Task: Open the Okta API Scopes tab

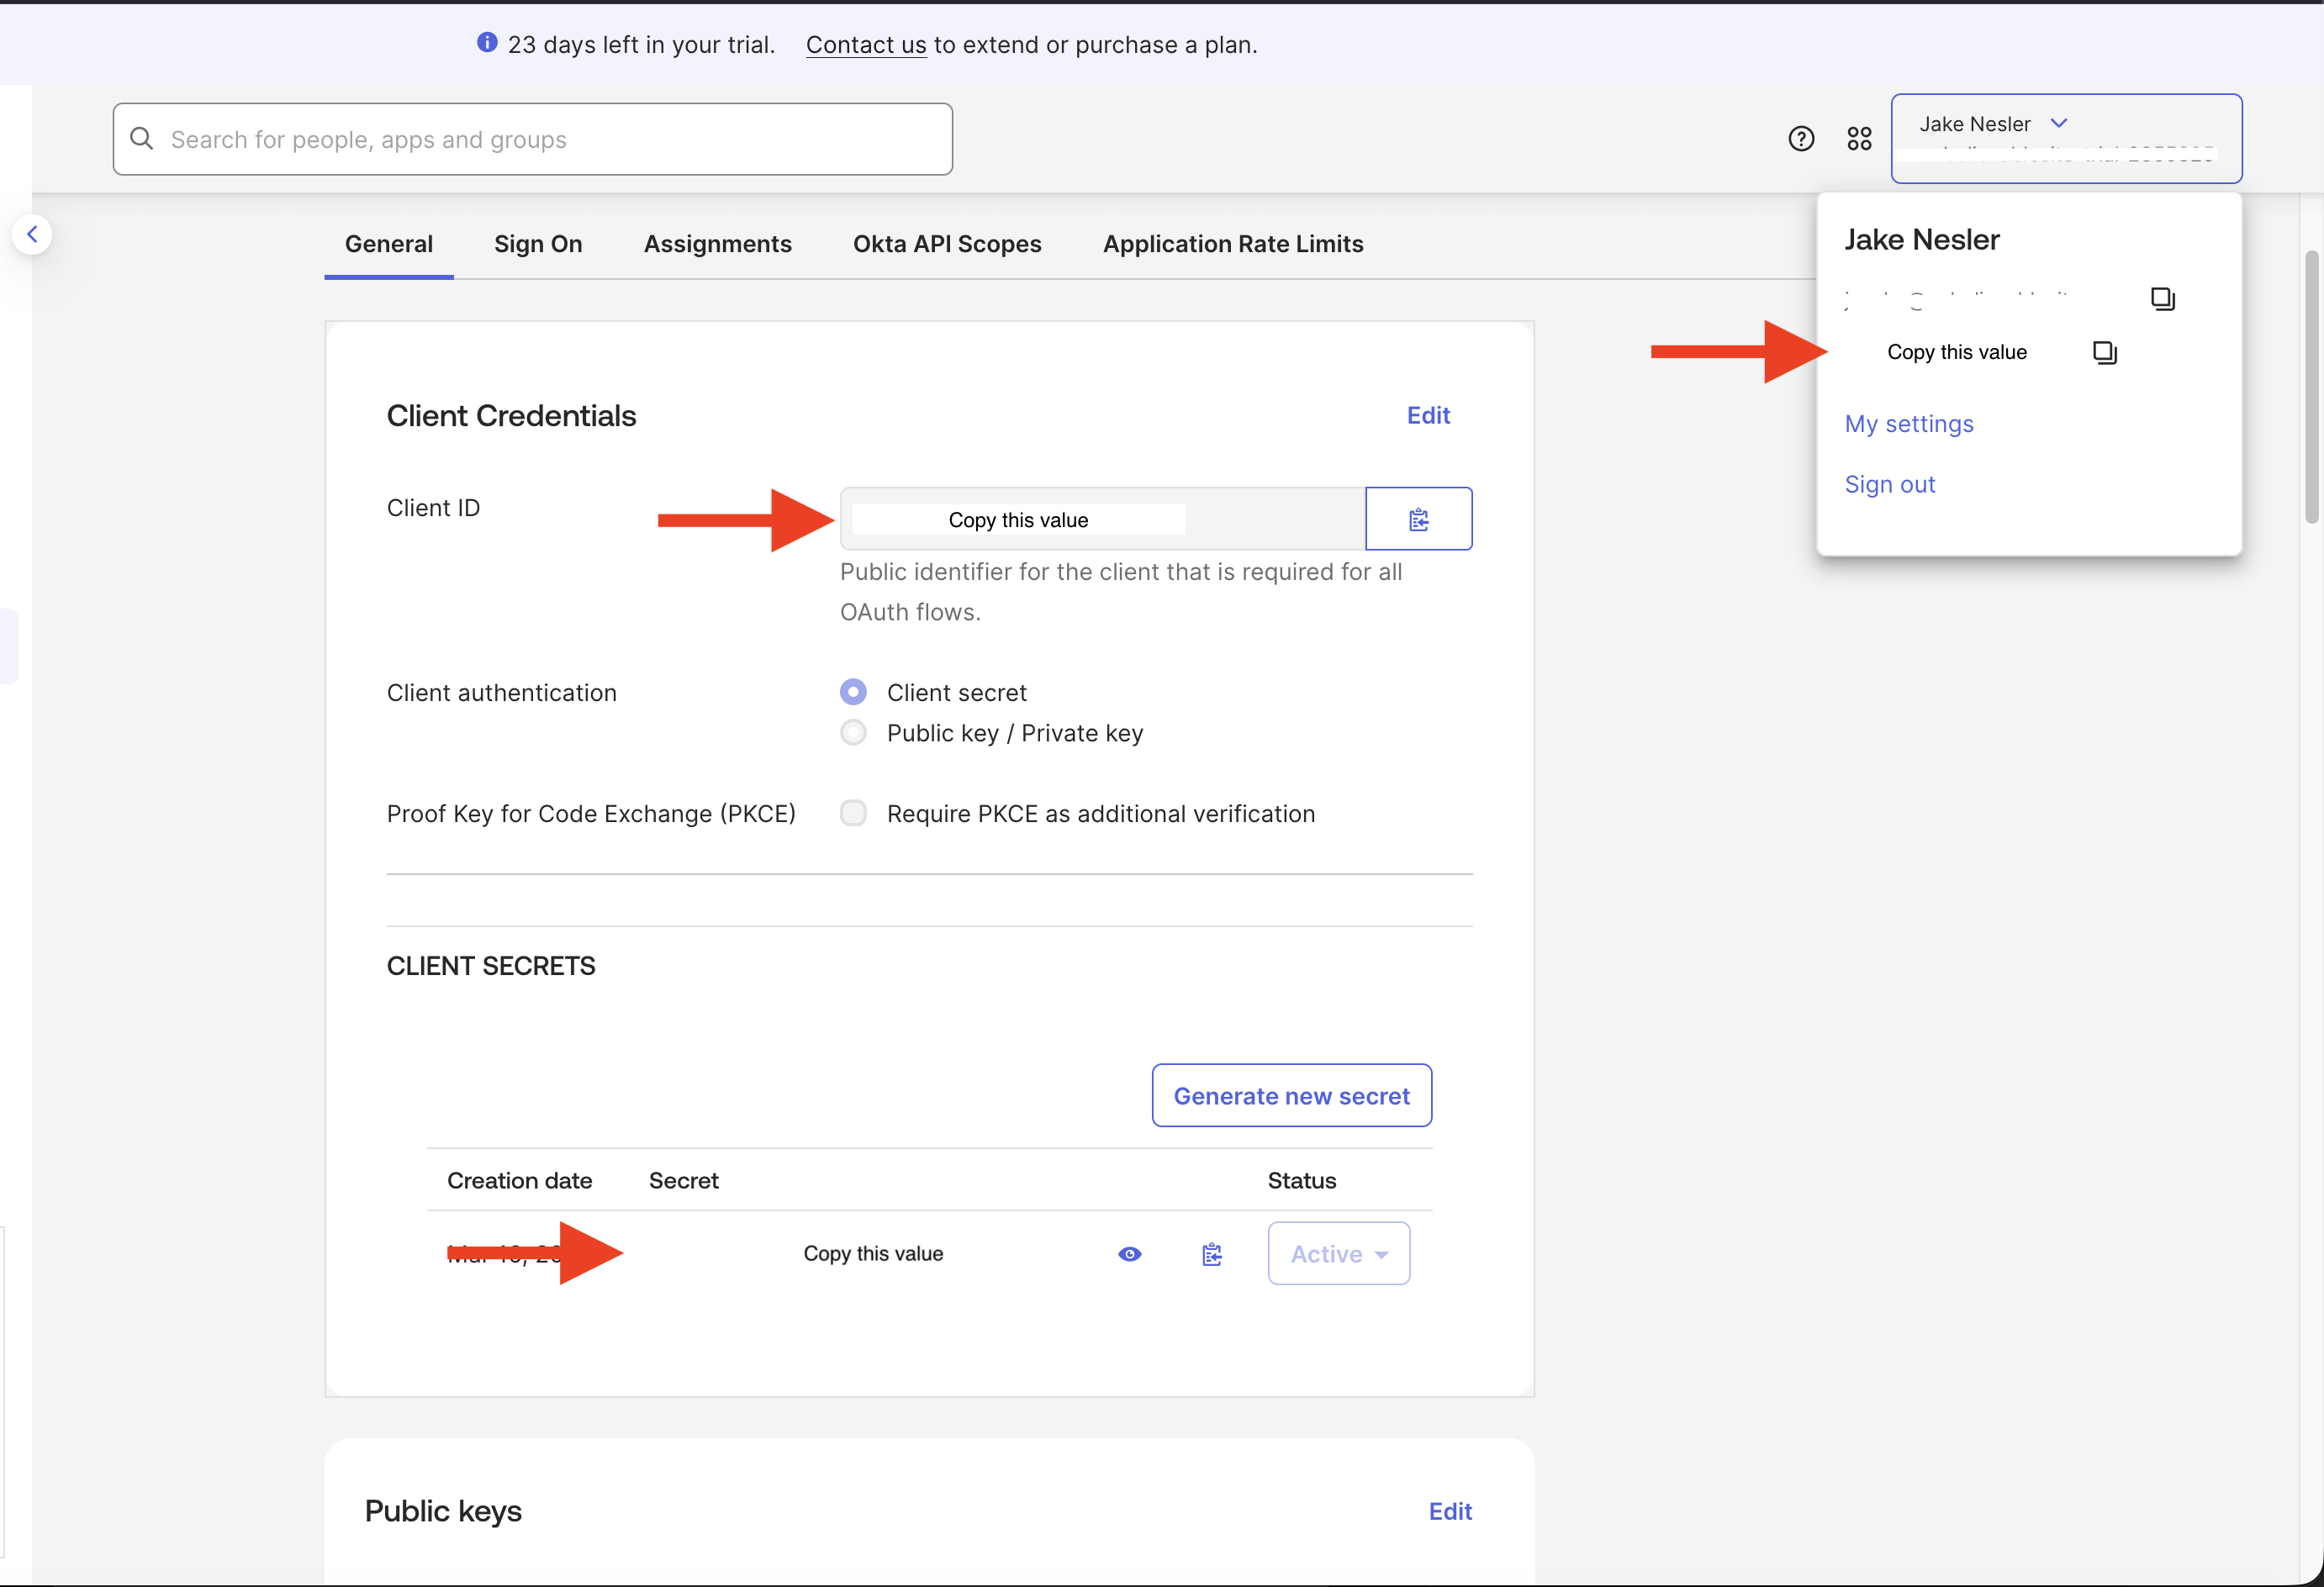Action: coord(946,243)
